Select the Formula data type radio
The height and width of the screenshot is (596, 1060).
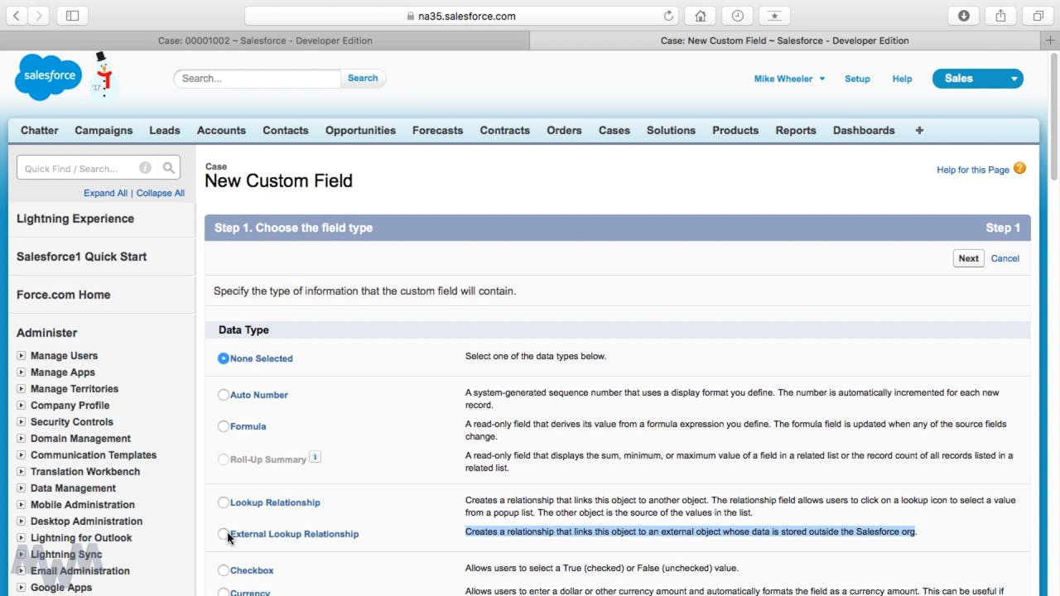click(x=223, y=426)
